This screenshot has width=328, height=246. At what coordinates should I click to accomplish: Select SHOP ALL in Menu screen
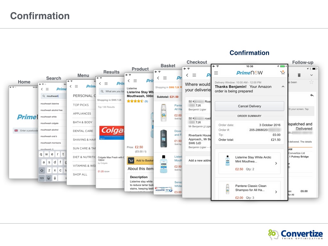pyautogui.click(x=80, y=175)
